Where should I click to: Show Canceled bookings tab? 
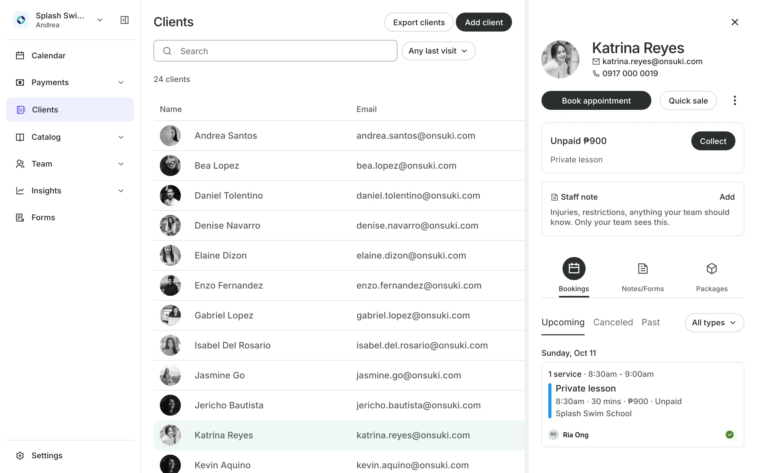613,322
